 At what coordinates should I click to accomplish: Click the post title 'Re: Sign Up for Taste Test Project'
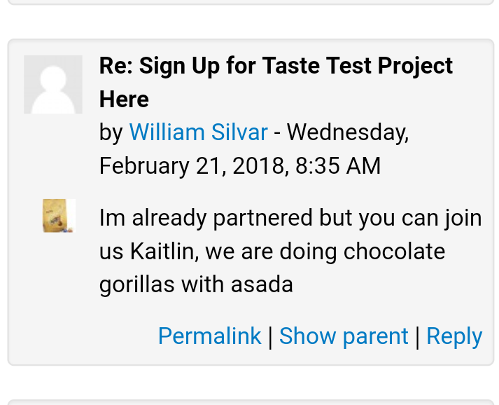pos(276,66)
